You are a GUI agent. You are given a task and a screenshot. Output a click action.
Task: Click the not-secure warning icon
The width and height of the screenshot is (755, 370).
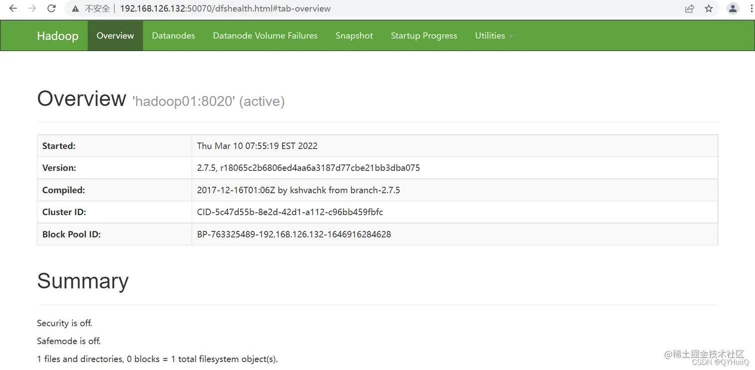75,8
